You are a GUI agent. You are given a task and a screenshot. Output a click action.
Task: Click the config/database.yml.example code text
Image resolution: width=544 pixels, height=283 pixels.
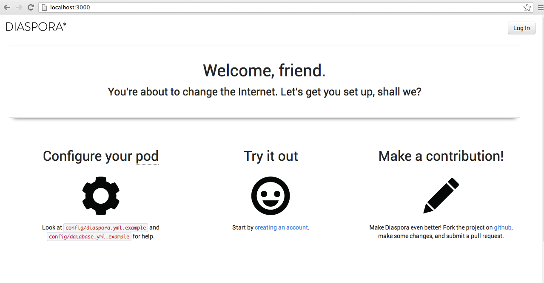[x=89, y=236]
